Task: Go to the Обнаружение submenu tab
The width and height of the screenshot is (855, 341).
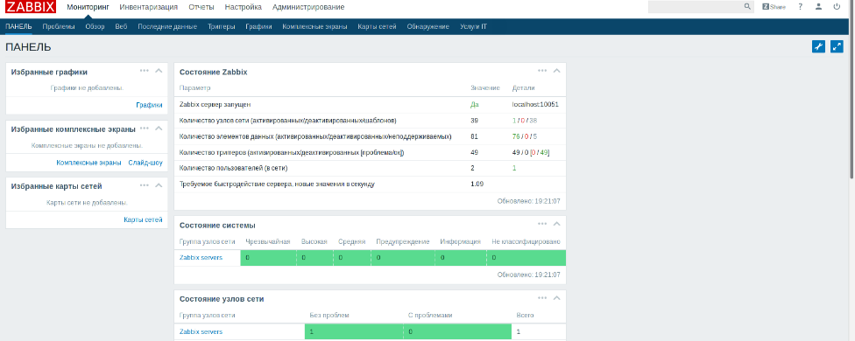Action: tap(428, 26)
